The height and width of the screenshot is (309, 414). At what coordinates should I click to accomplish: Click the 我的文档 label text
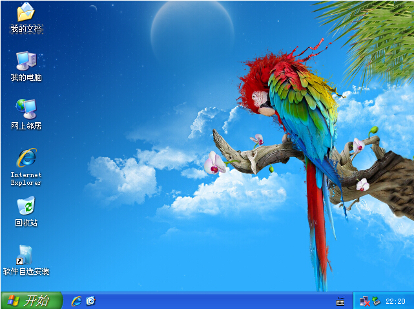[26, 30]
